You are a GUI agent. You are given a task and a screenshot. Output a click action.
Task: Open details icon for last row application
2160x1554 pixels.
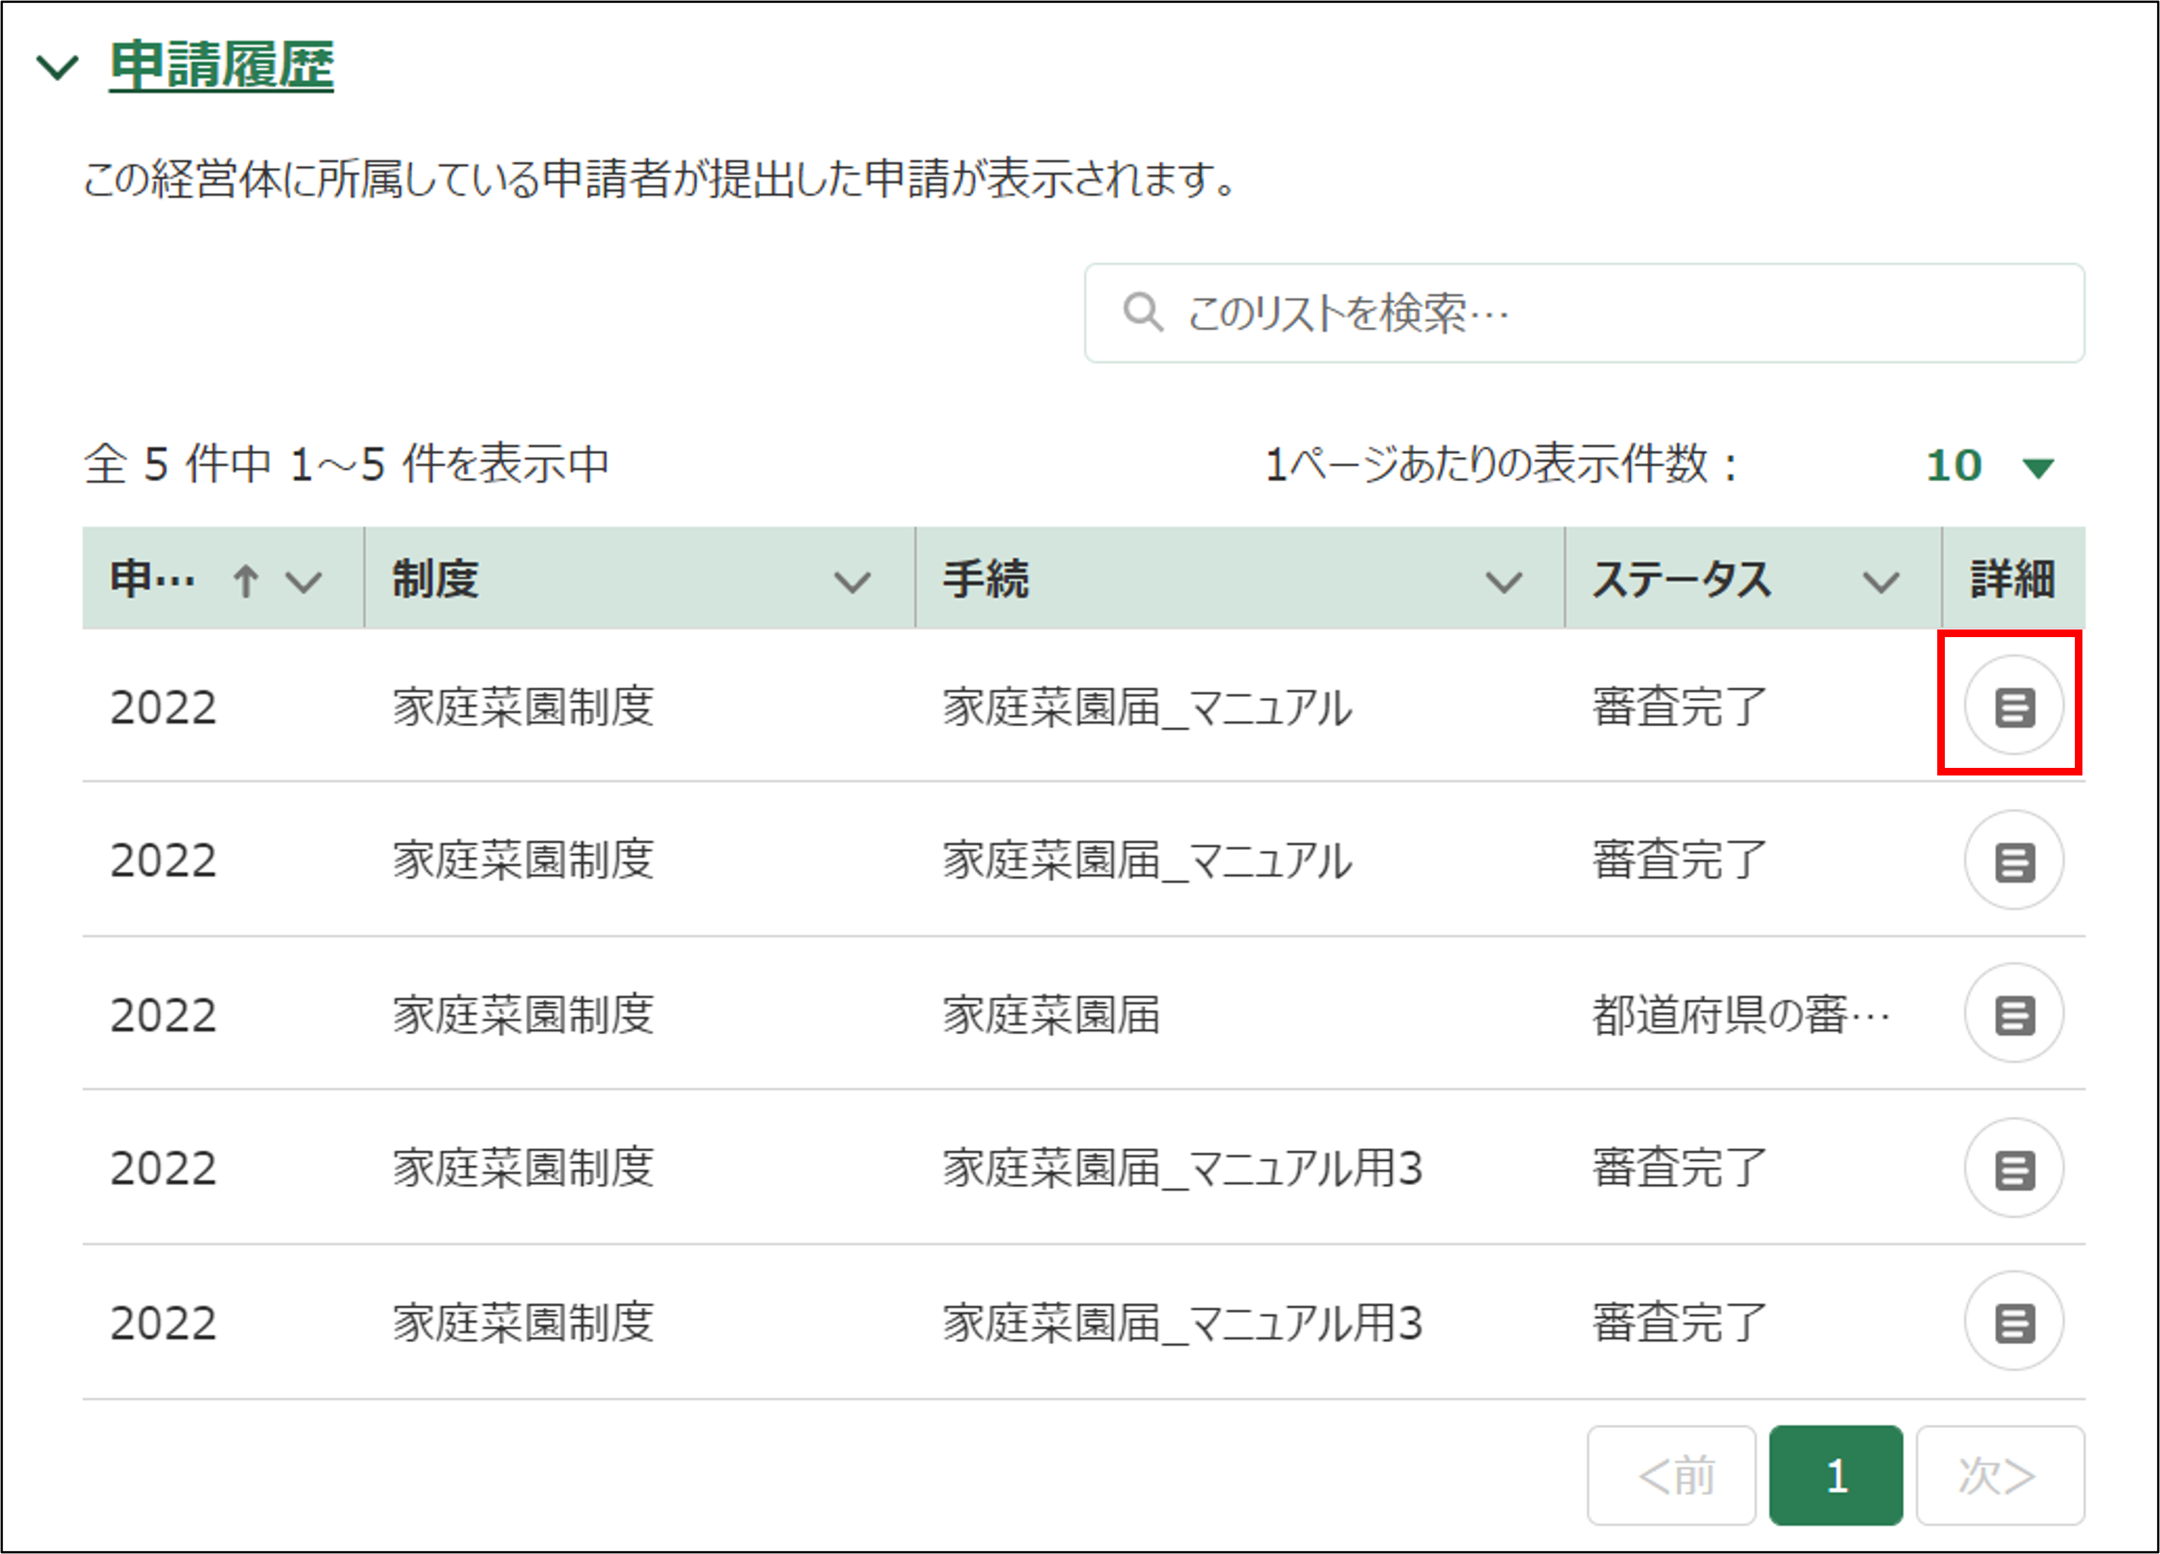(x=2013, y=1321)
